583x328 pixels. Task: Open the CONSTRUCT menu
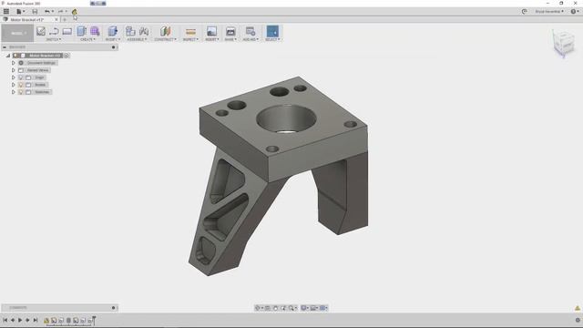(x=166, y=39)
